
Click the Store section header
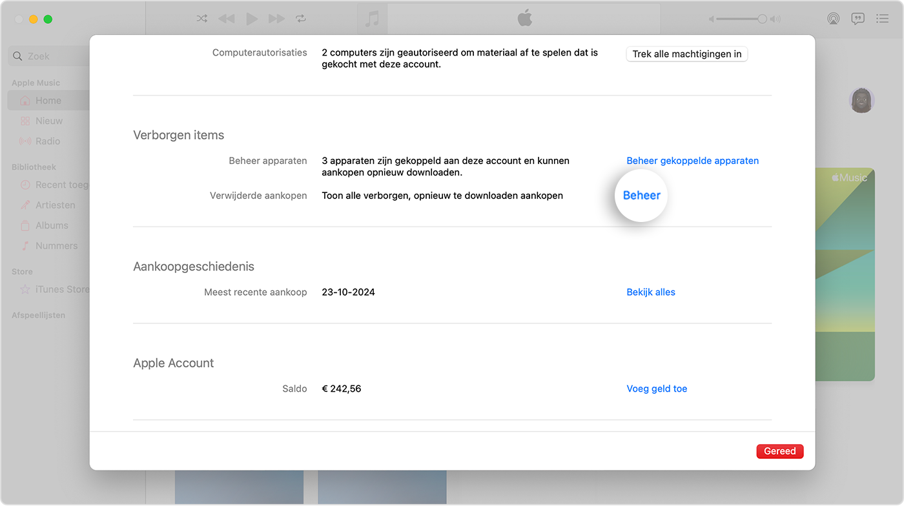[22, 271]
